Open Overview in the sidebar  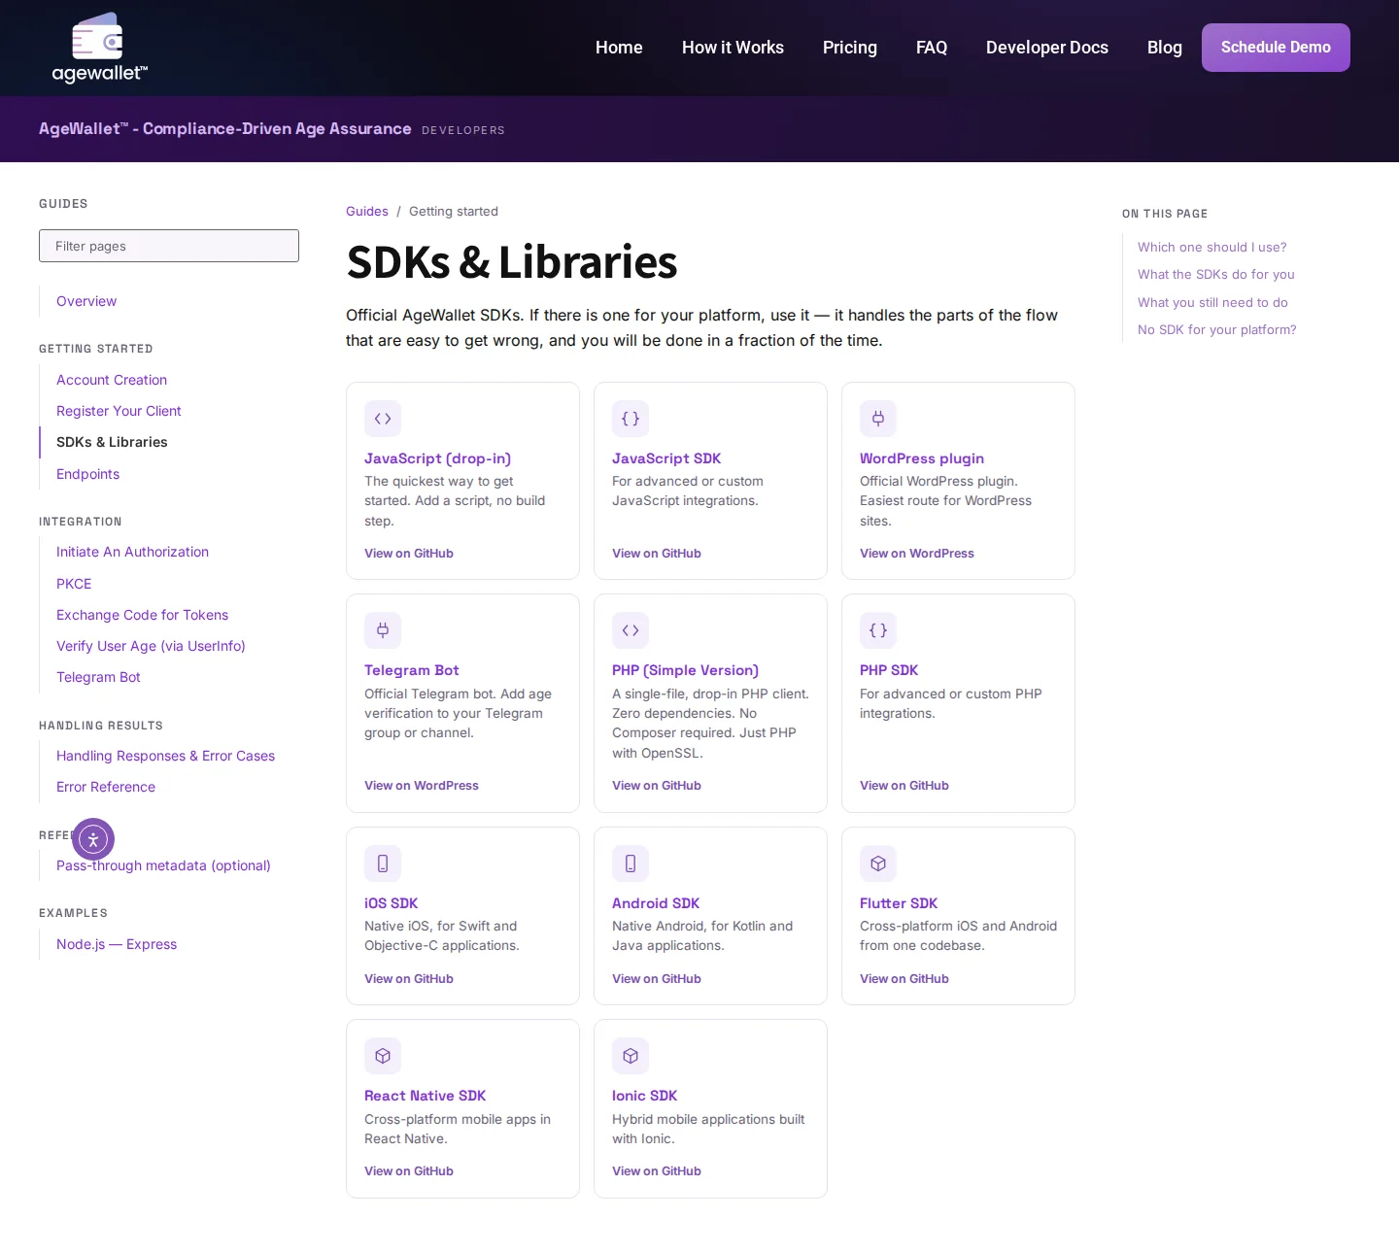pos(86,301)
